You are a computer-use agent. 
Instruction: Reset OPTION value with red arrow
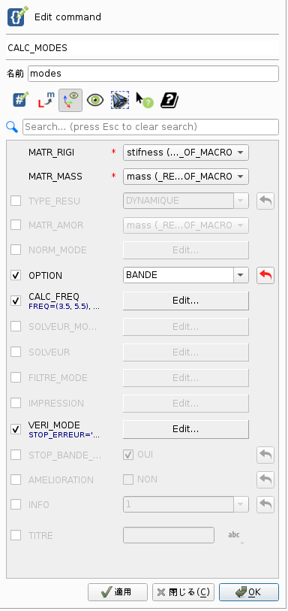tap(265, 276)
